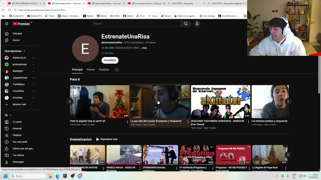
Task: Close the 'La escuela' browser tab
Action: click(x=164, y=3)
